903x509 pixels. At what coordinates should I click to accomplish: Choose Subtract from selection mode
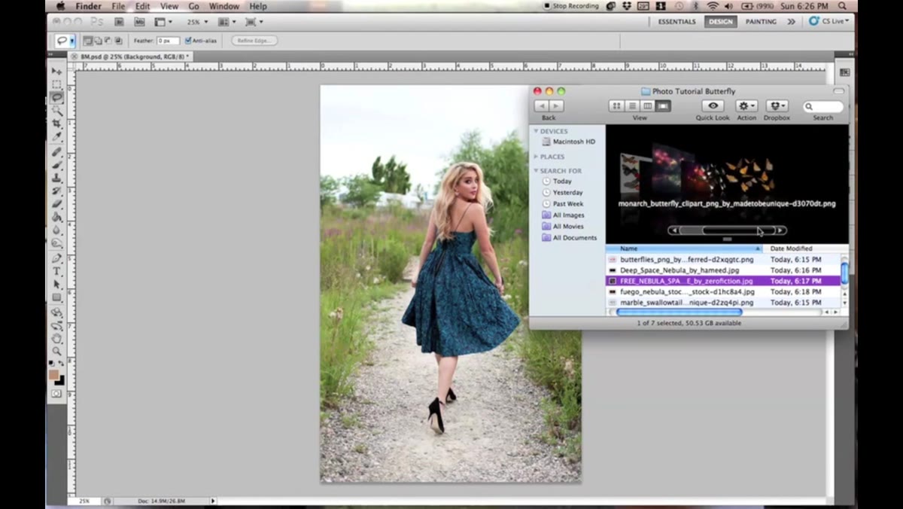108,41
